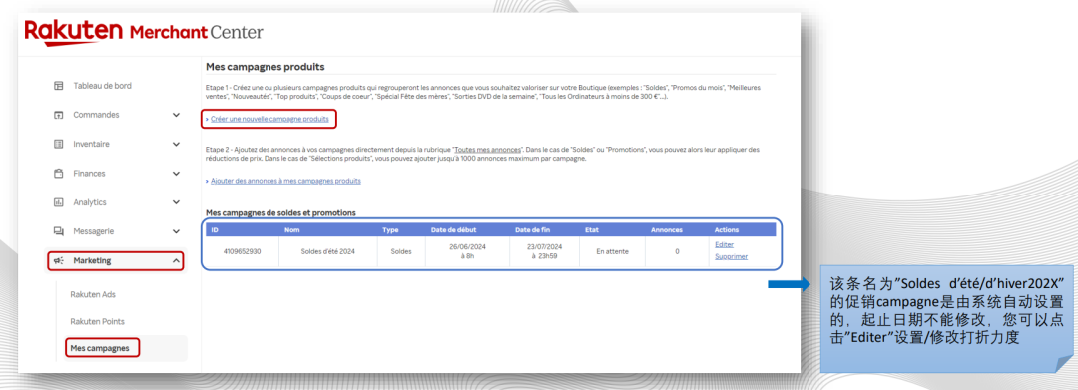The width and height of the screenshot is (1078, 390).
Task: Click the Analytics chart icon
Action: coord(59,202)
